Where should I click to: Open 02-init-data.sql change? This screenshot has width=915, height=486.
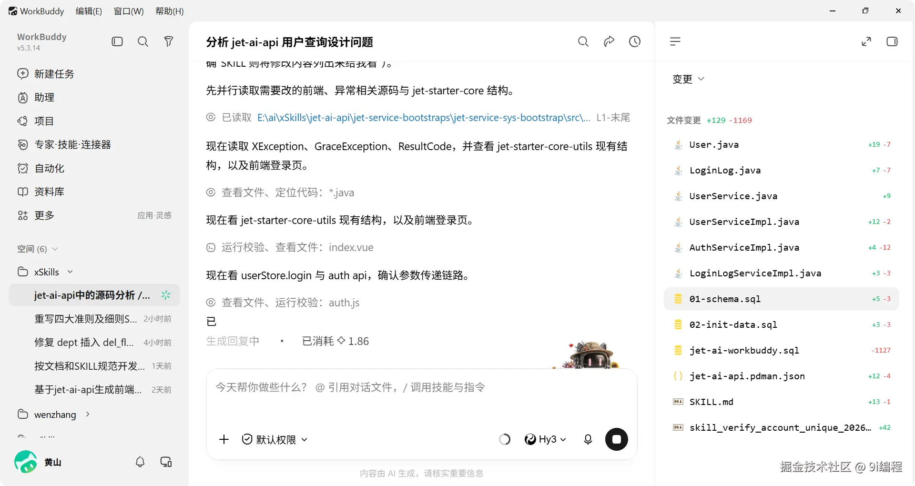tap(782, 324)
